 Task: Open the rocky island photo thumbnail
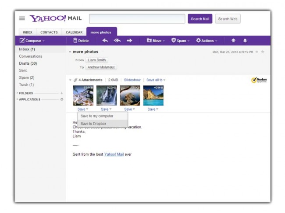[x=130, y=95]
